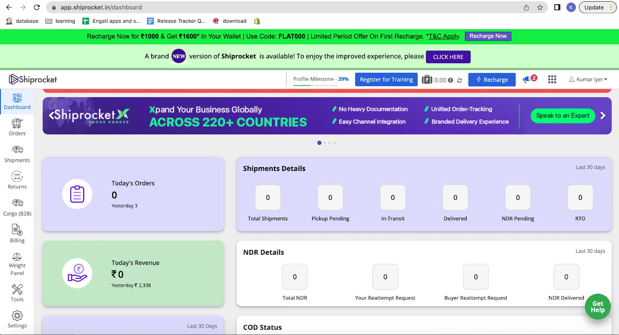The height and width of the screenshot is (335, 619).
Task: Click the In-Transit count box
Action: [393, 198]
